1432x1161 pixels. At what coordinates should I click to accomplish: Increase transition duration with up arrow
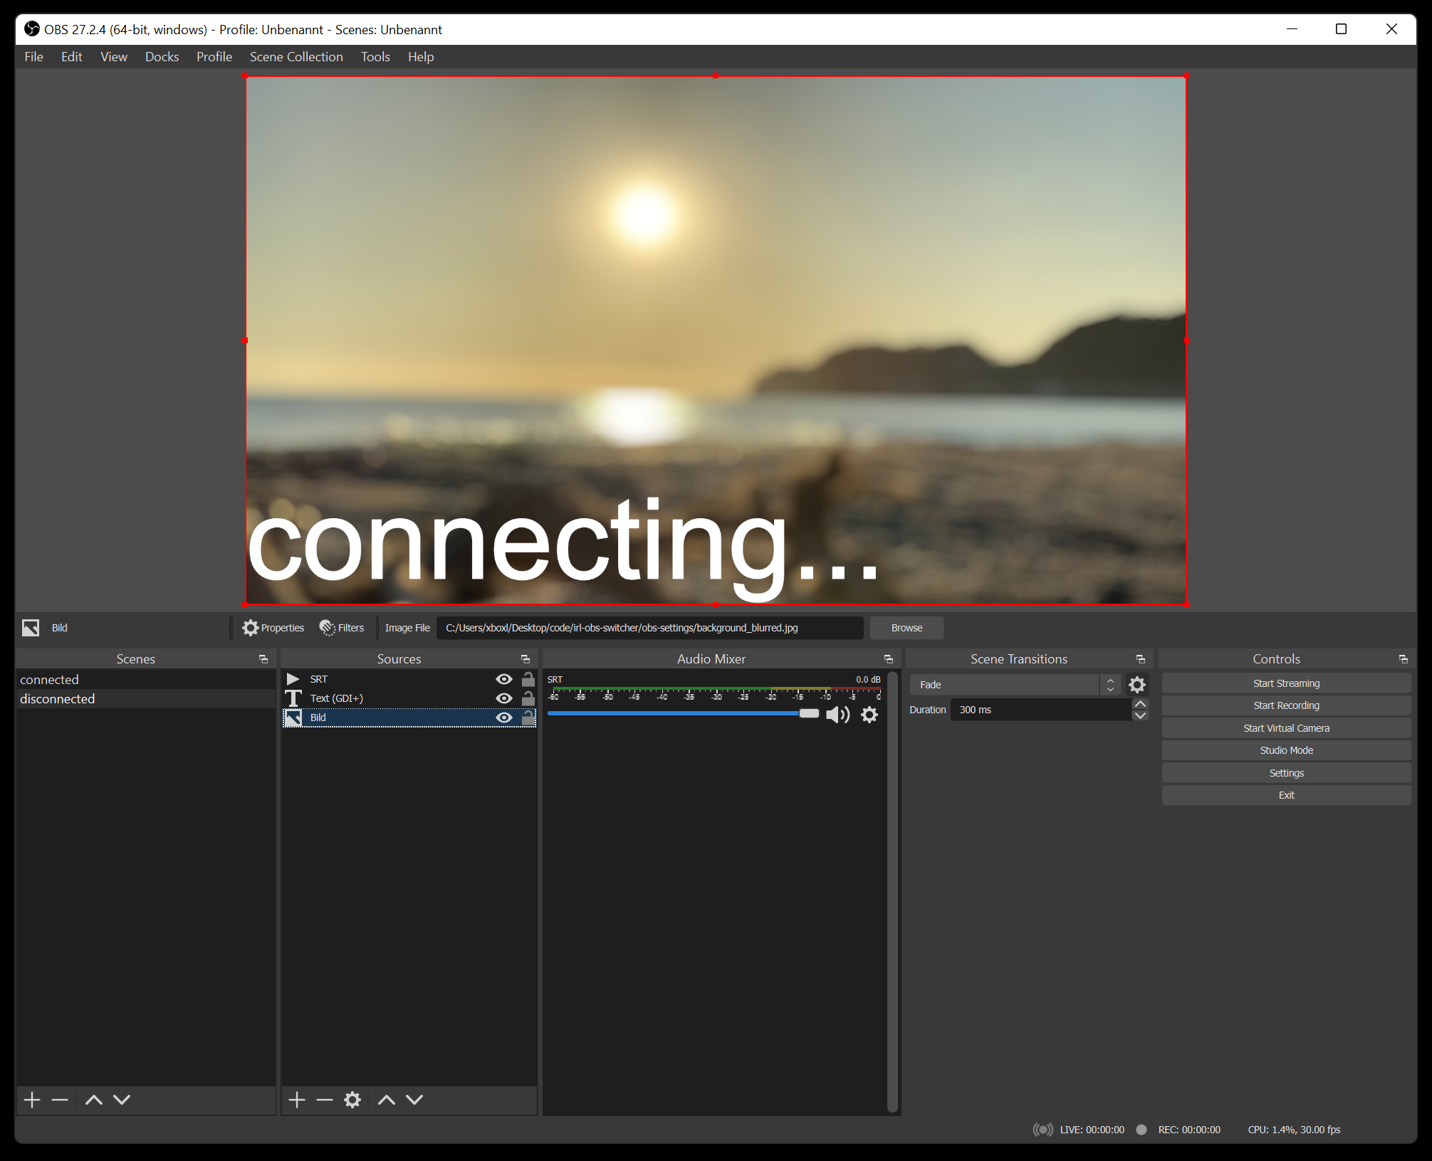1140,704
